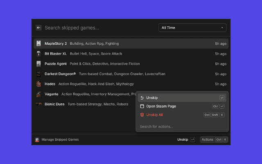
Task: Click the Puzzle Agent thumbnail
Action: pos(38,64)
